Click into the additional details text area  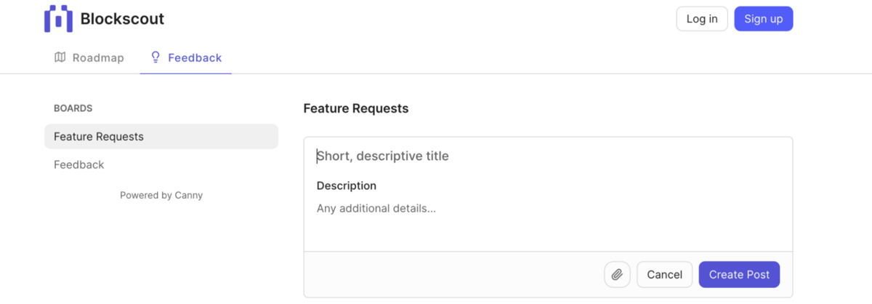[547, 218]
